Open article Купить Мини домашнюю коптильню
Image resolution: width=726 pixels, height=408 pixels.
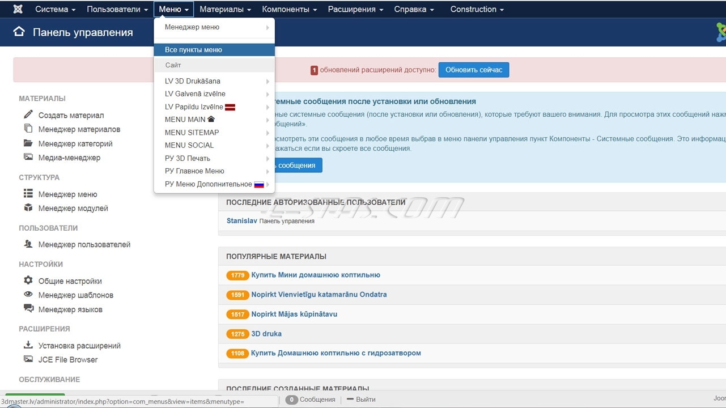tap(316, 275)
